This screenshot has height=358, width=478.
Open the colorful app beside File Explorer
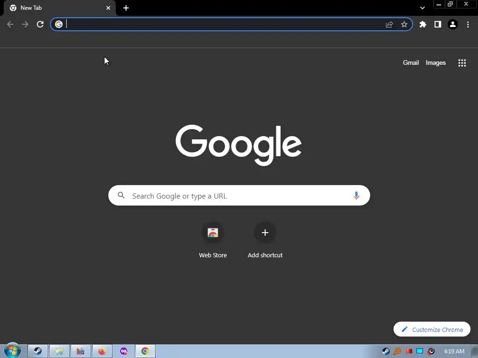tap(80, 351)
